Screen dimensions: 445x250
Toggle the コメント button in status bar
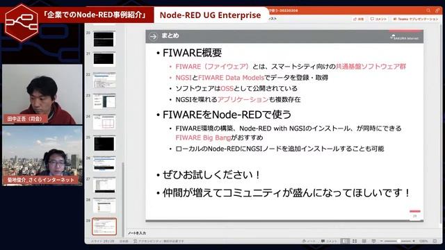tap(329, 241)
